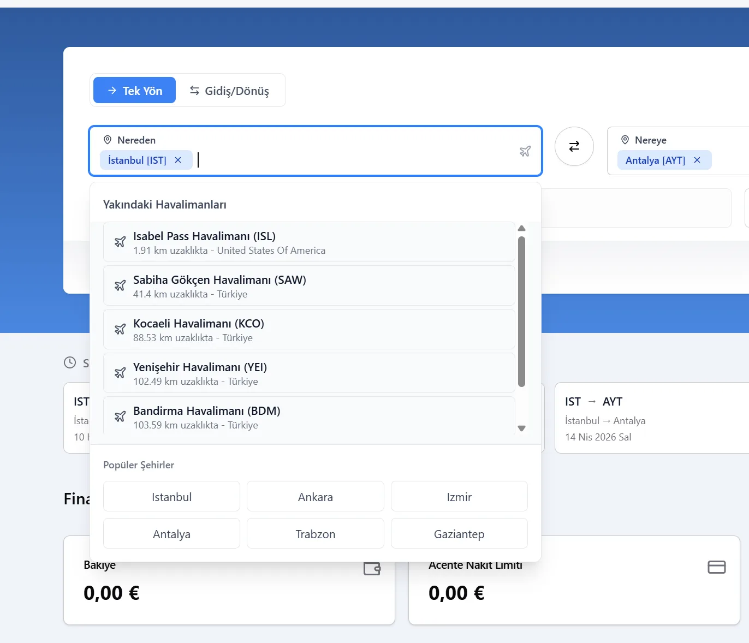Choose Sabiha Gökçen Havalimanı (SAW)
The image size is (749, 643).
[308, 286]
